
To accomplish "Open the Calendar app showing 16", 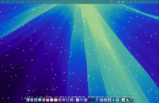I will (x=48, y=100).
